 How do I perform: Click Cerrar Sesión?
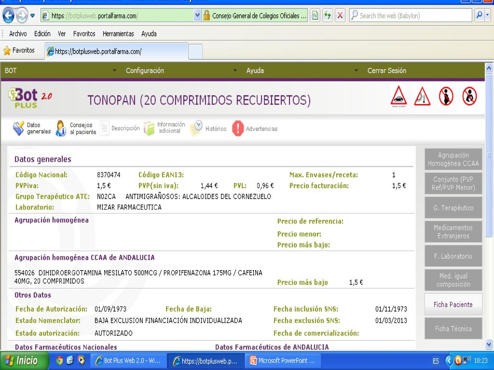pyautogui.click(x=386, y=70)
